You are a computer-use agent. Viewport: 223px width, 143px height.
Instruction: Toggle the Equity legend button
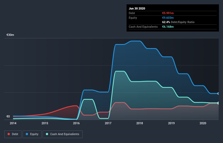click(x=32, y=134)
